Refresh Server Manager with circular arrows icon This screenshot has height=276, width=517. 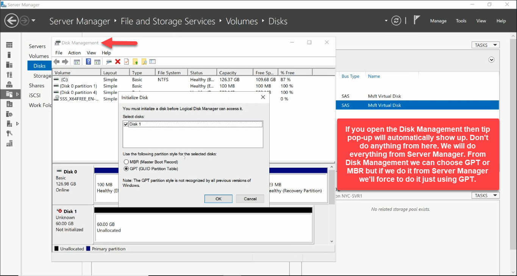pos(396,21)
